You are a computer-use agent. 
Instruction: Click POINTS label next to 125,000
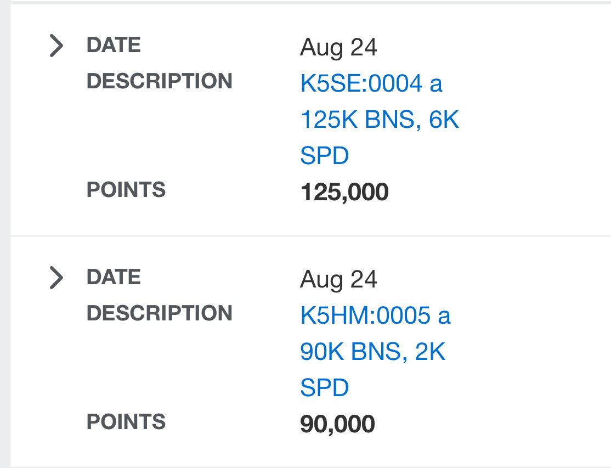tap(126, 190)
